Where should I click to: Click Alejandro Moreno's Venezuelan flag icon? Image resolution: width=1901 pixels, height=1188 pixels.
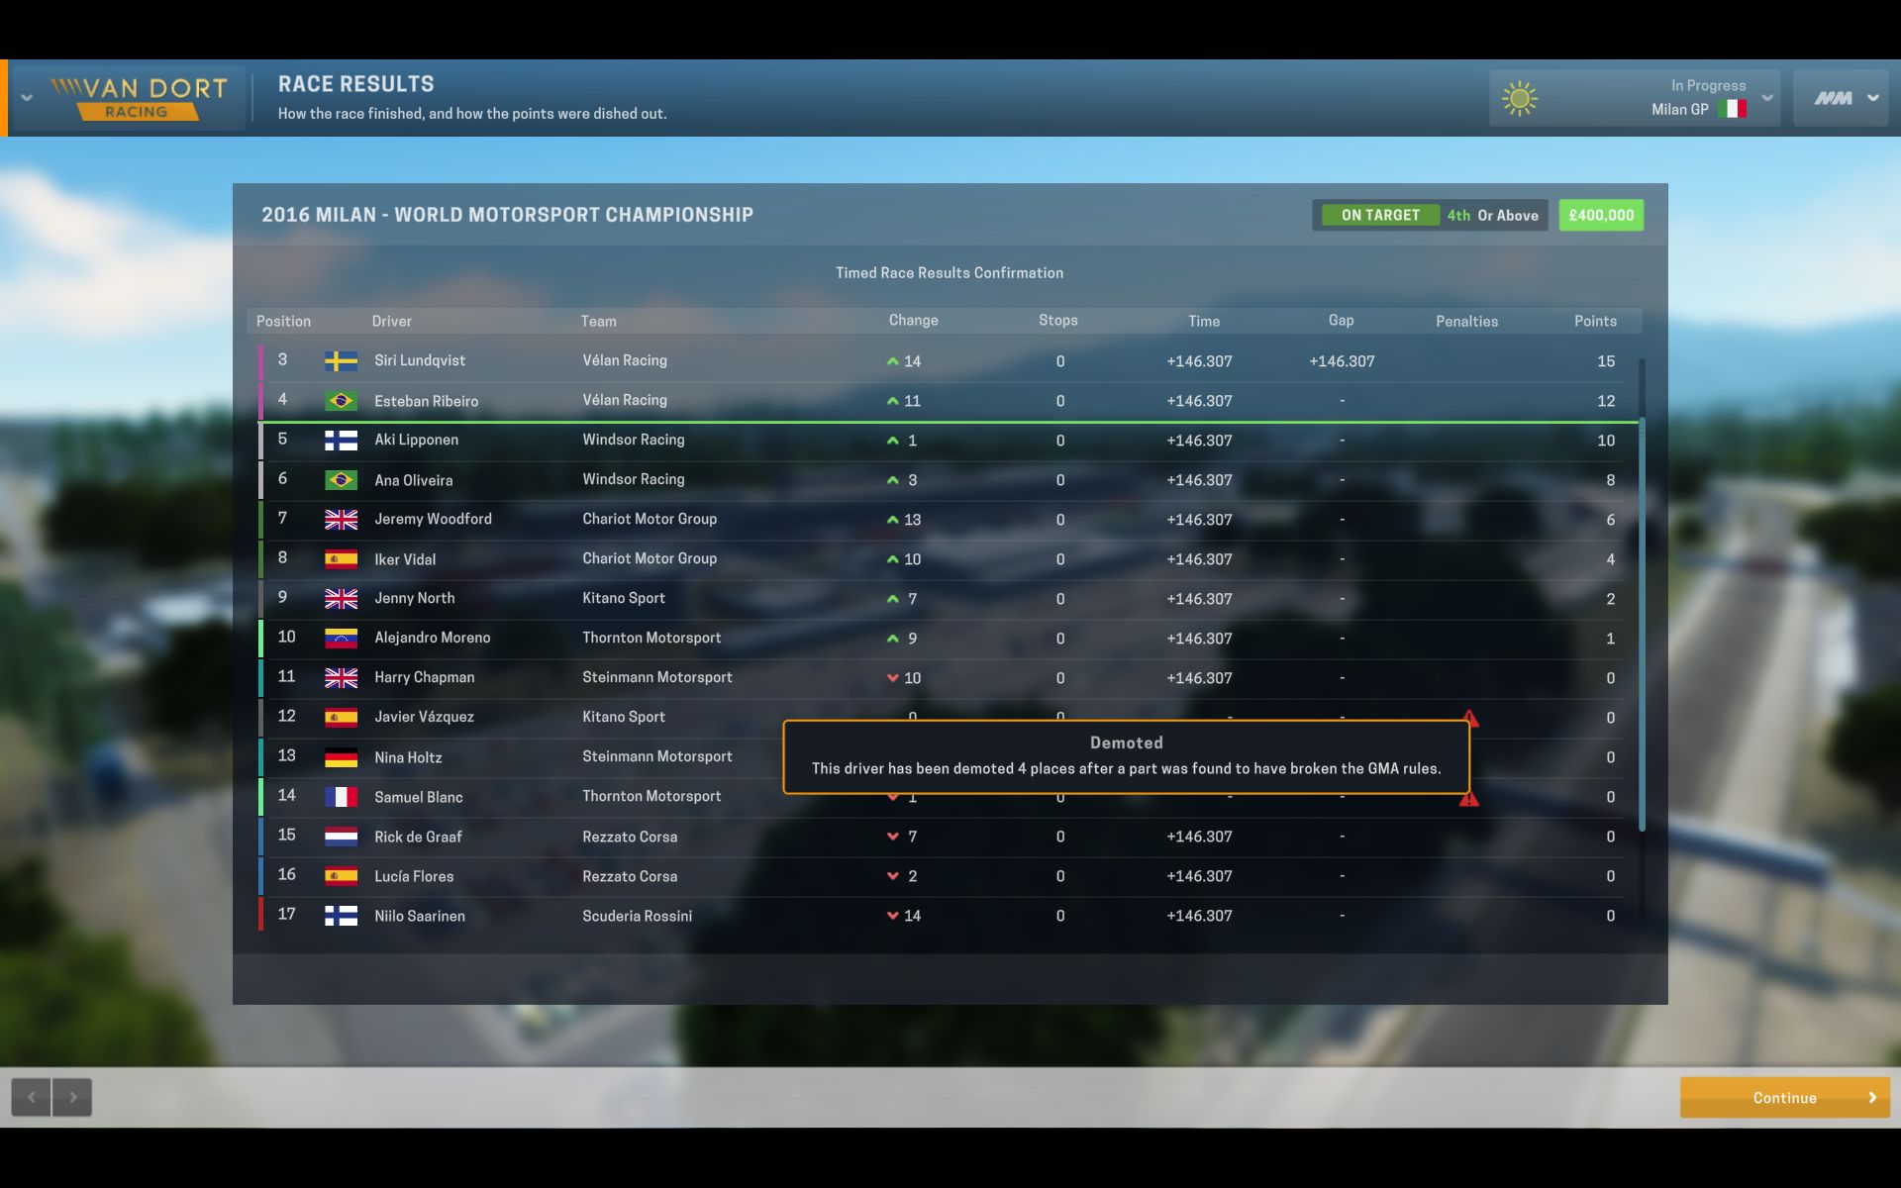341,639
